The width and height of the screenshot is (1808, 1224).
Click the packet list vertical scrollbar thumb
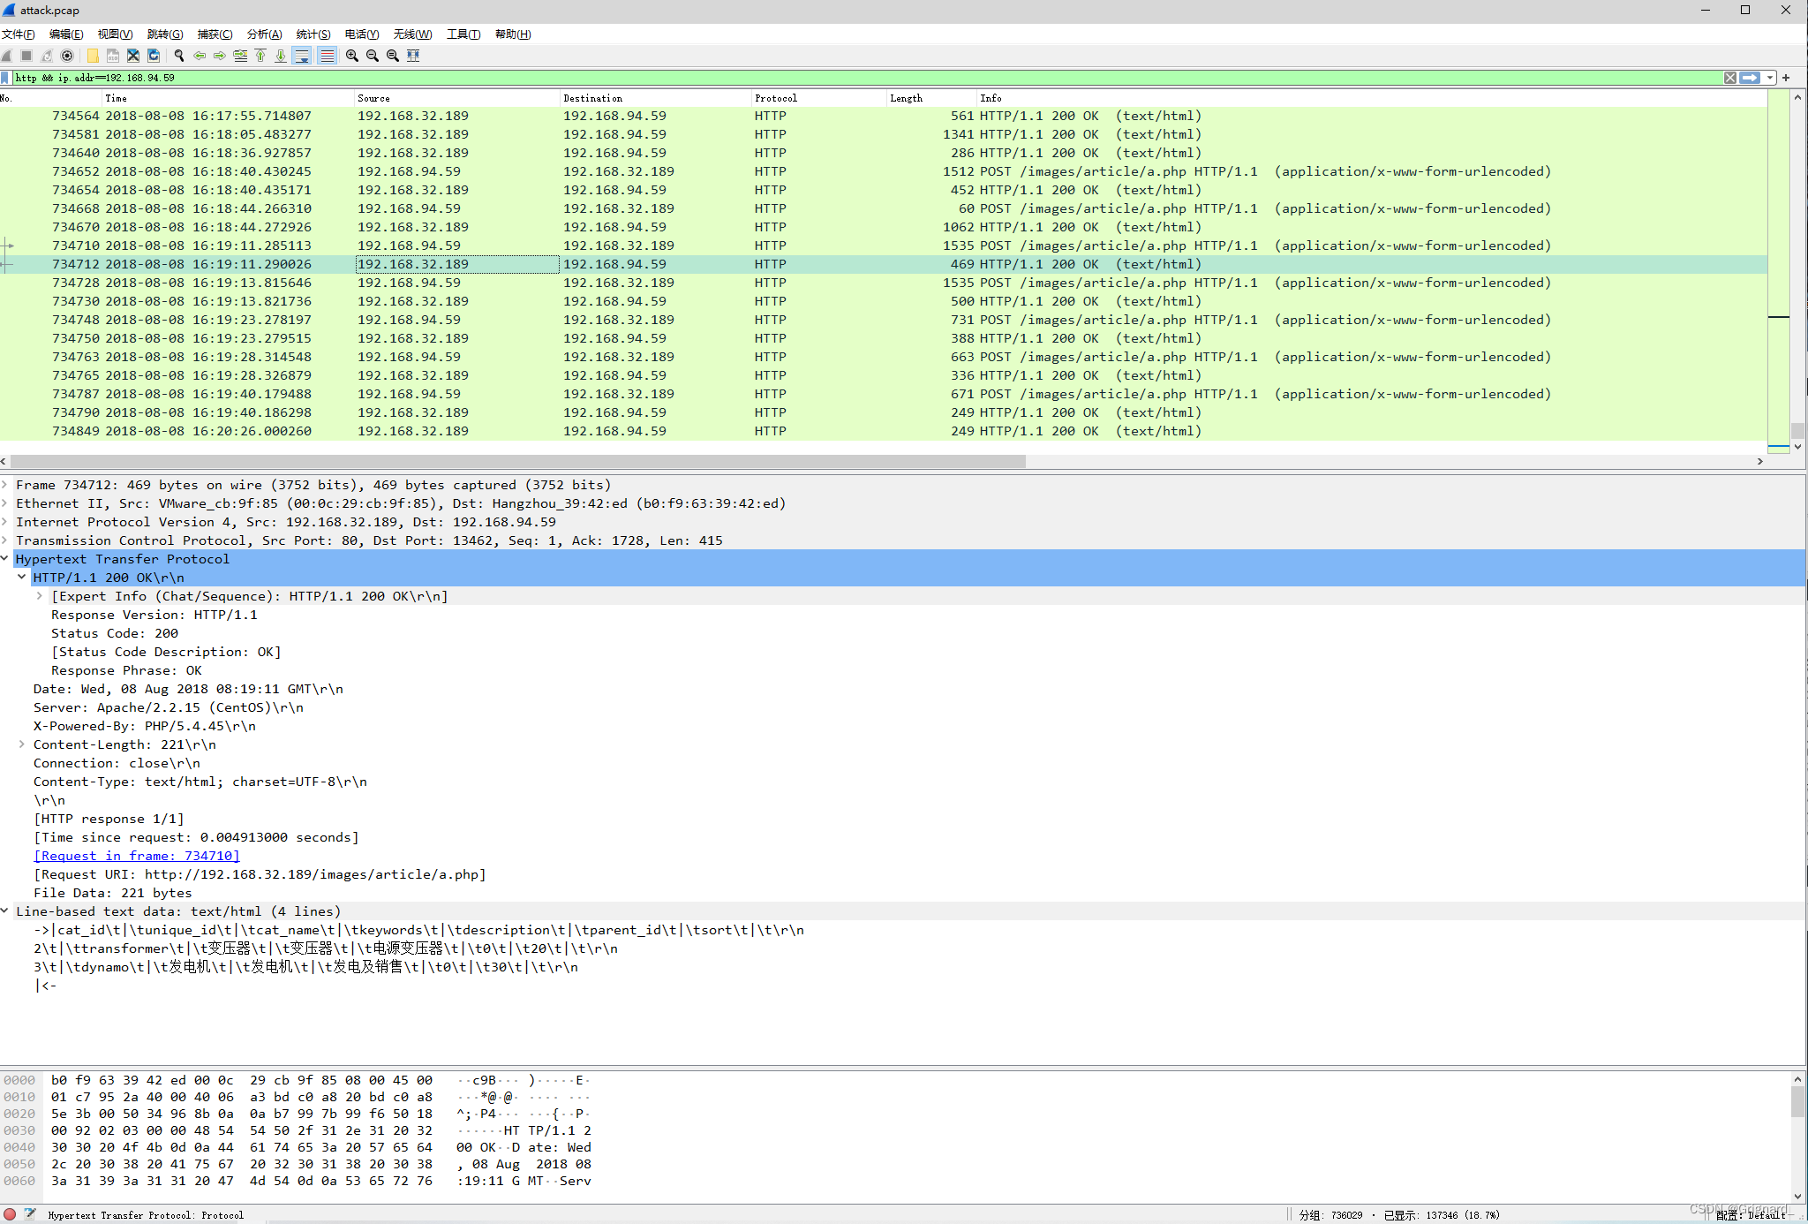pyautogui.click(x=1797, y=431)
